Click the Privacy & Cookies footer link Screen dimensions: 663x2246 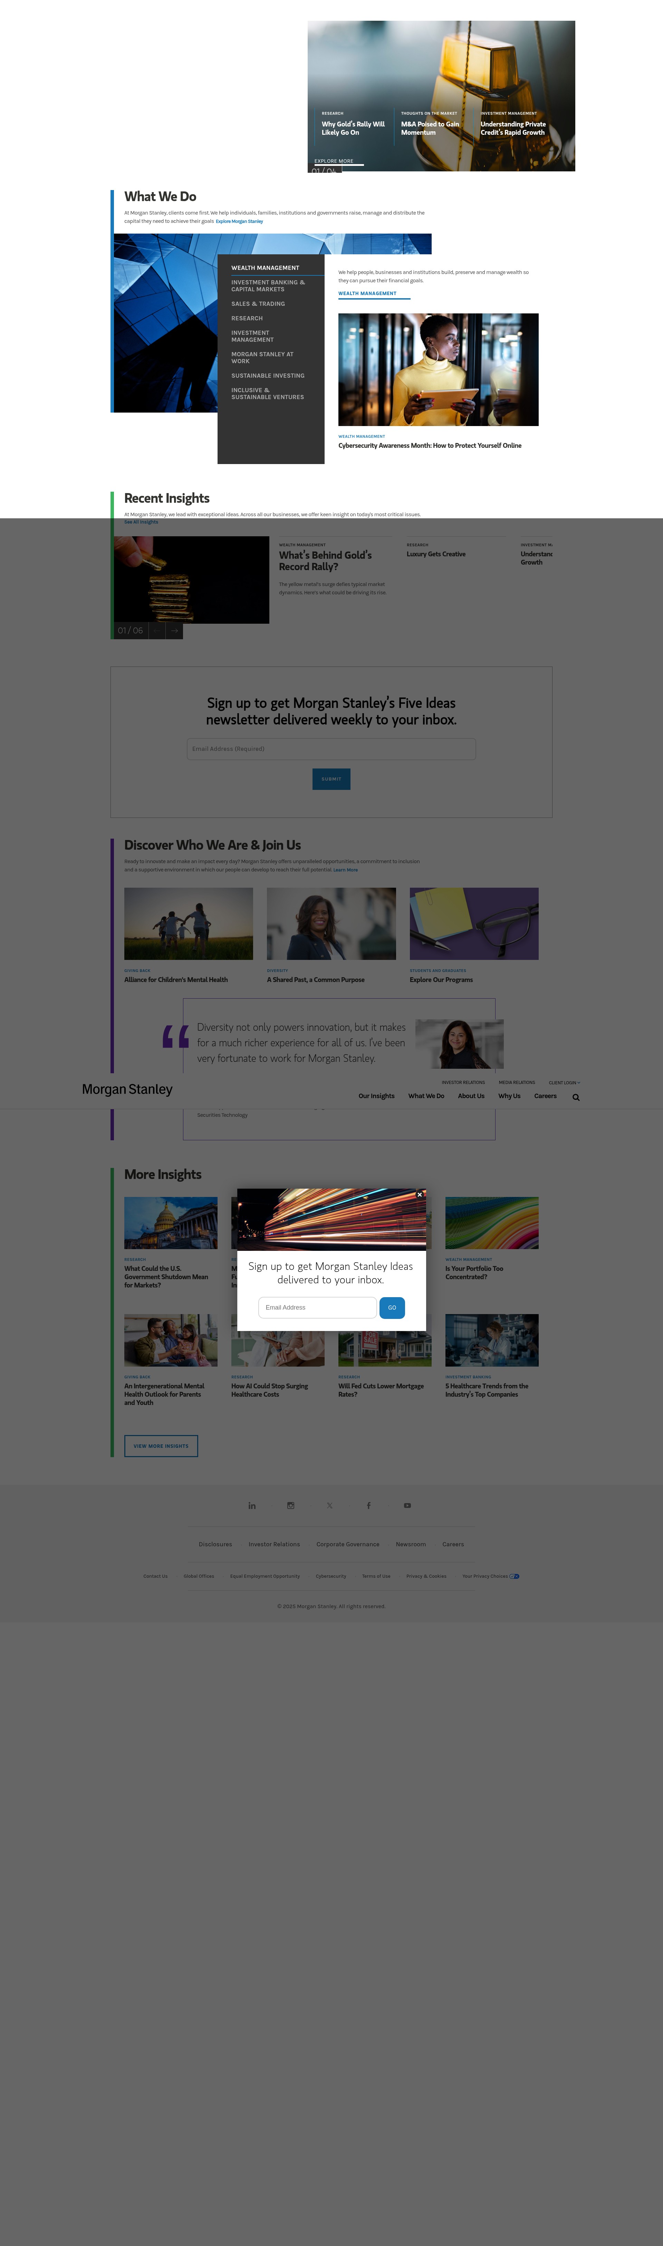[x=426, y=1576]
